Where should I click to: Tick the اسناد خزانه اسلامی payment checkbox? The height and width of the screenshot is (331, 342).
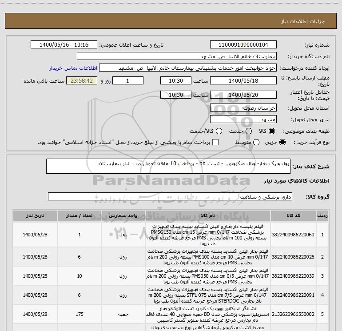pyautogui.click(x=216, y=143)
